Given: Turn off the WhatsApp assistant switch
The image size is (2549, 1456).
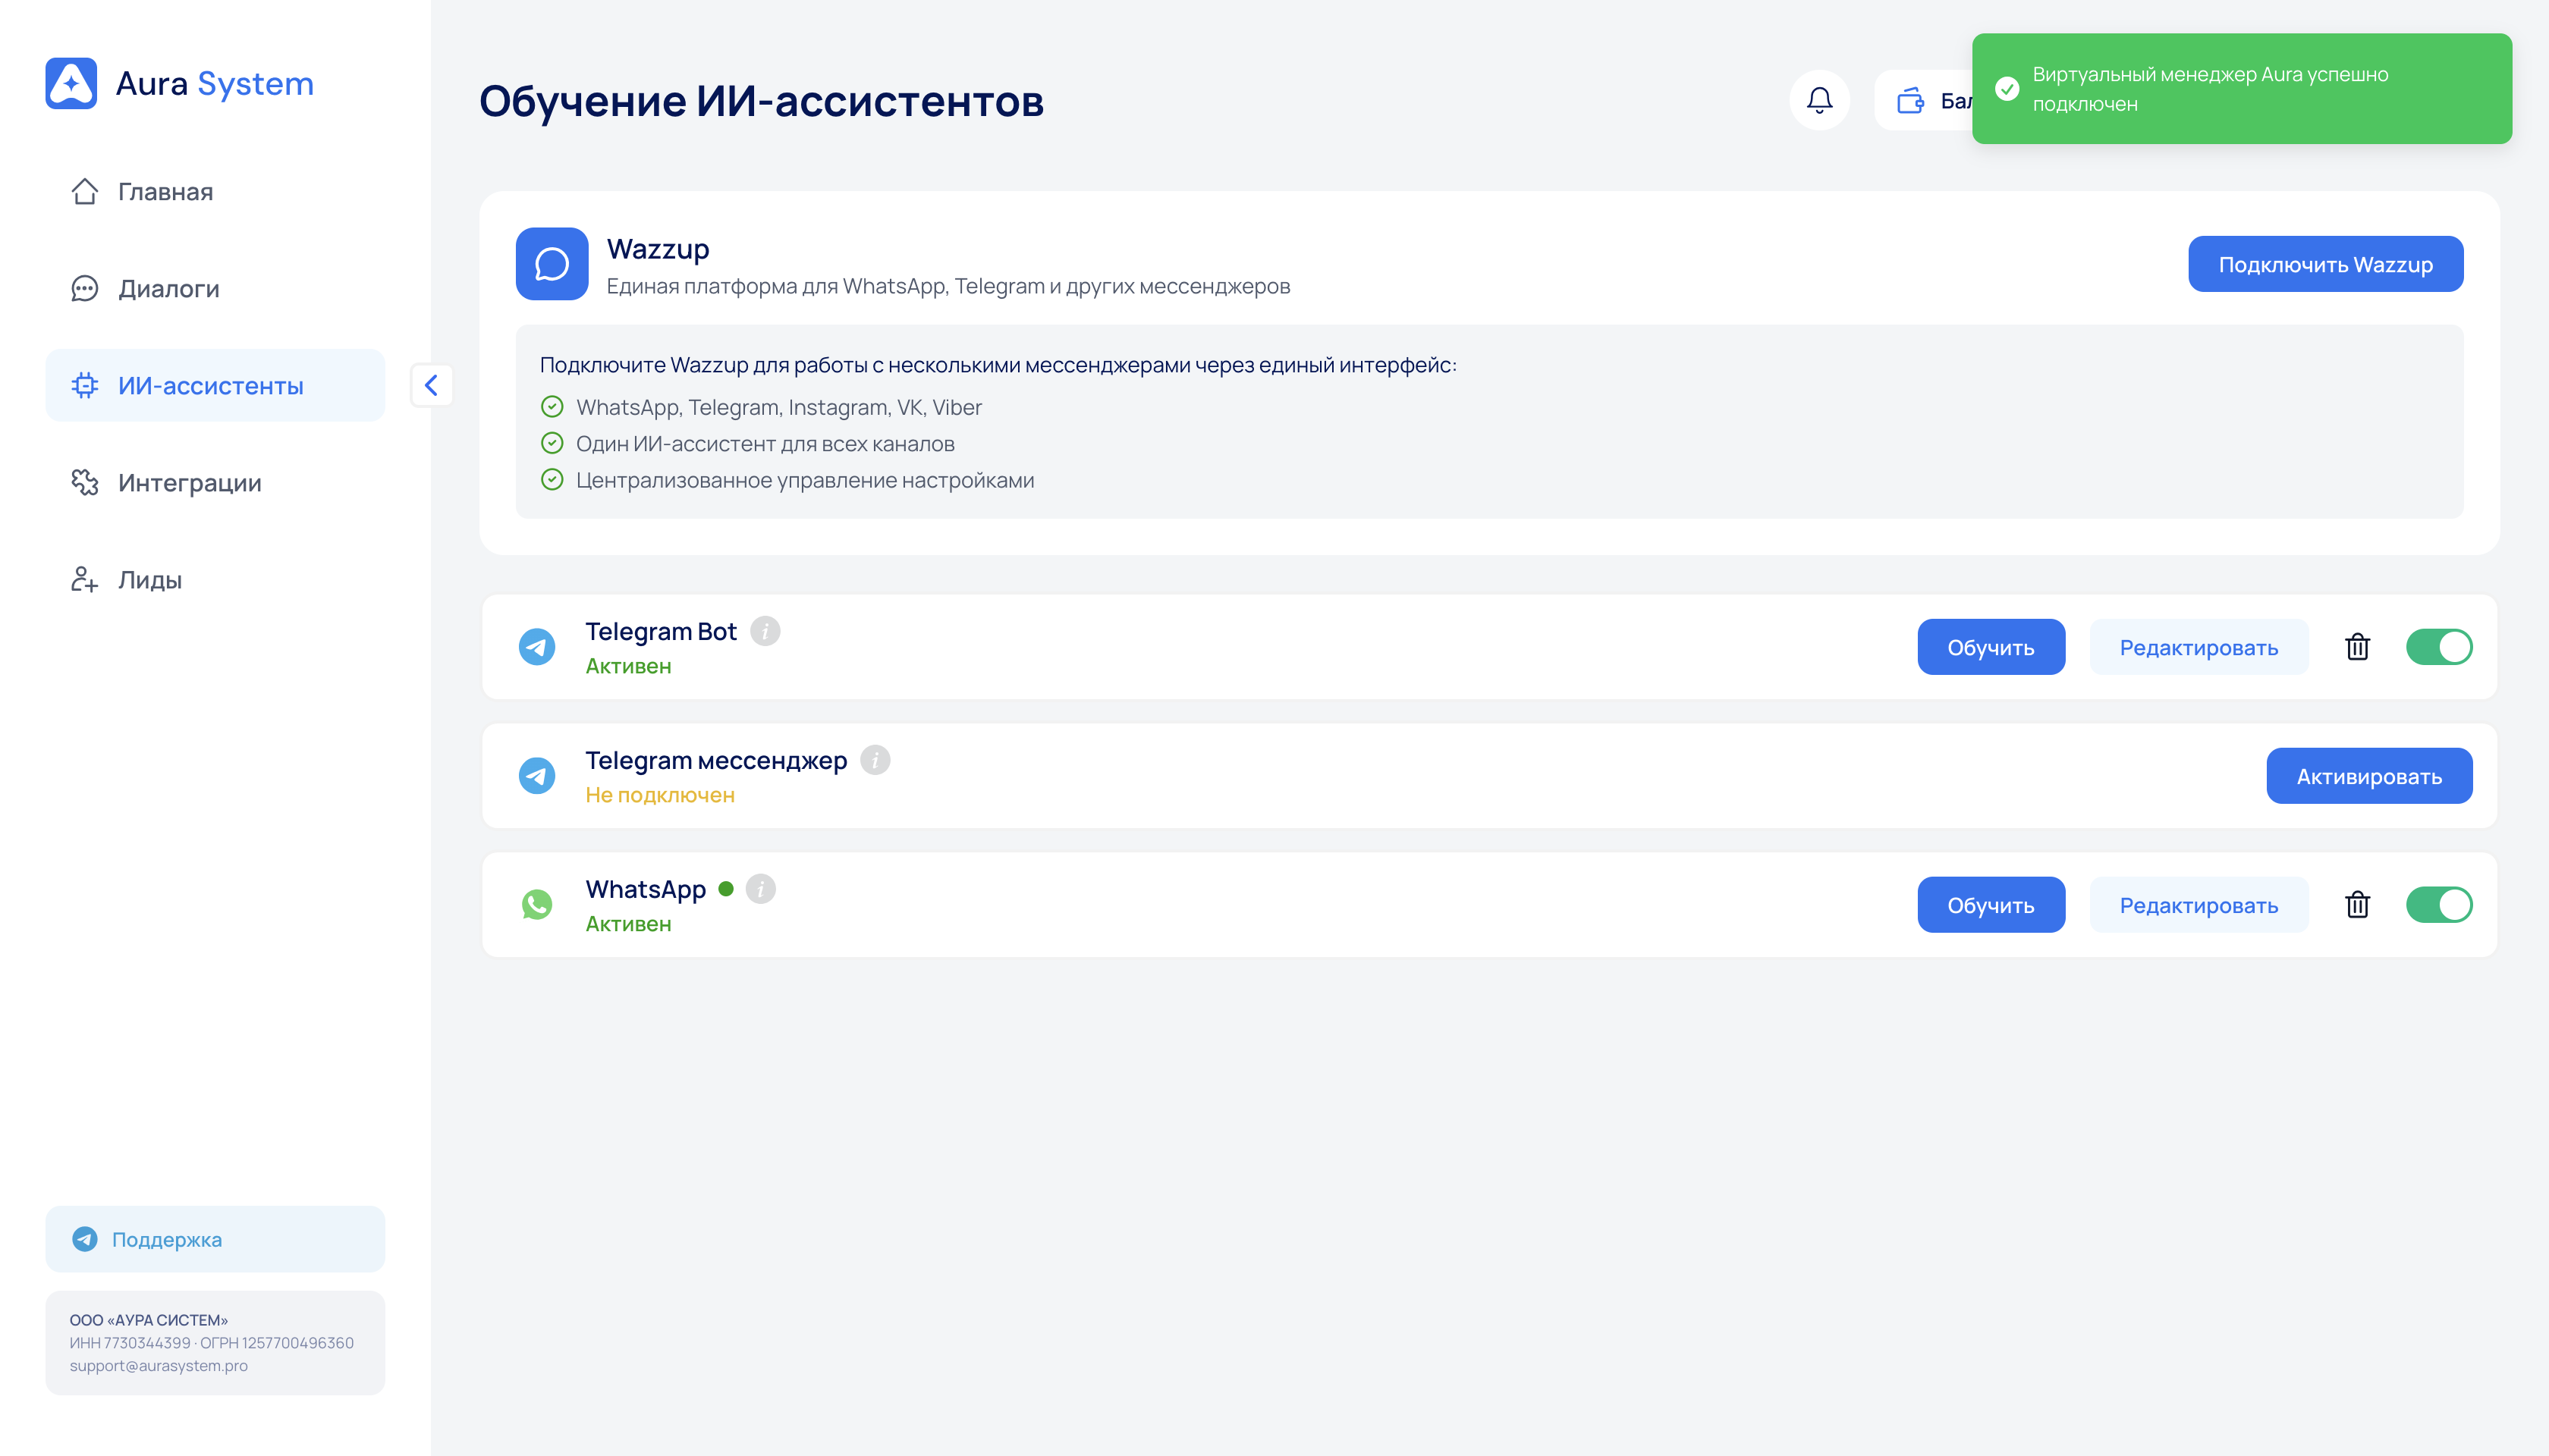Looking at the screenshot, I should click(x=2438, y=905).
